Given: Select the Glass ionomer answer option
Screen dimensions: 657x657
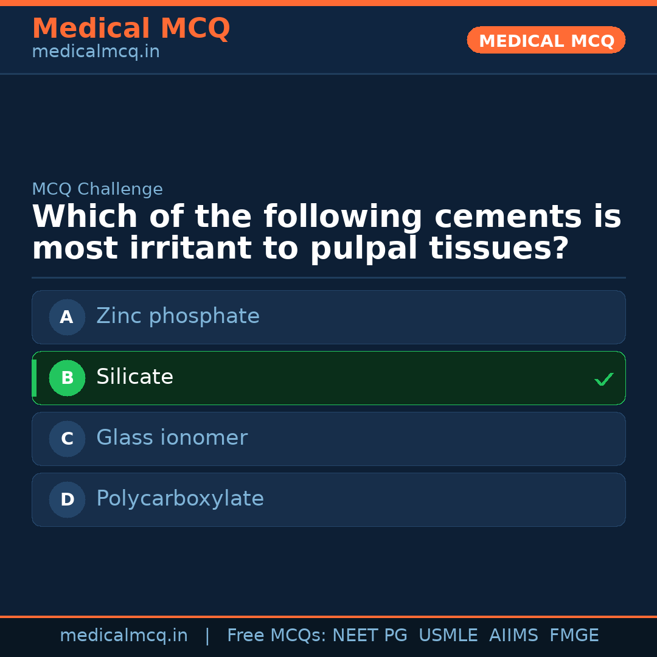Looking at the screenshot, I should 328,439.
